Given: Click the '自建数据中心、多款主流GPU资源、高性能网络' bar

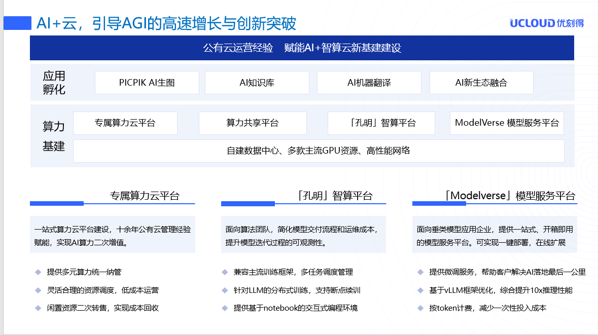Looking at the screenshot, I should (x=319, y=151).
